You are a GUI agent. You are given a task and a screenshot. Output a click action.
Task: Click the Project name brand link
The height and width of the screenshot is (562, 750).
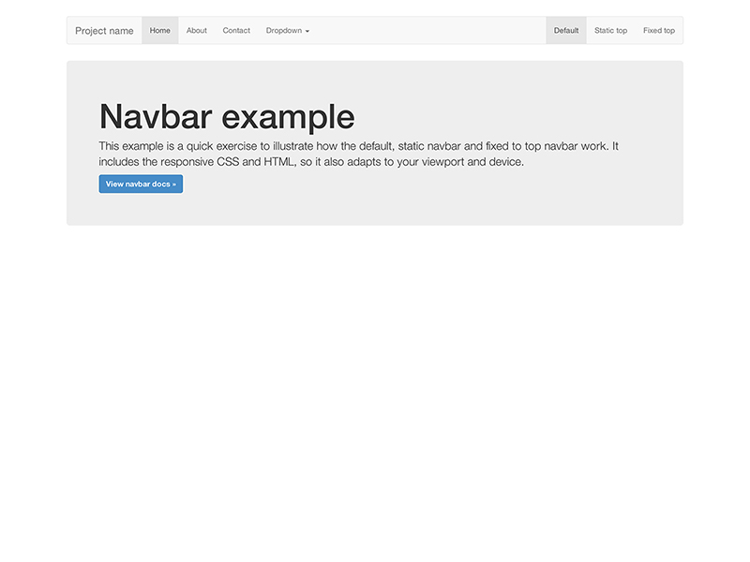[104, 30]
